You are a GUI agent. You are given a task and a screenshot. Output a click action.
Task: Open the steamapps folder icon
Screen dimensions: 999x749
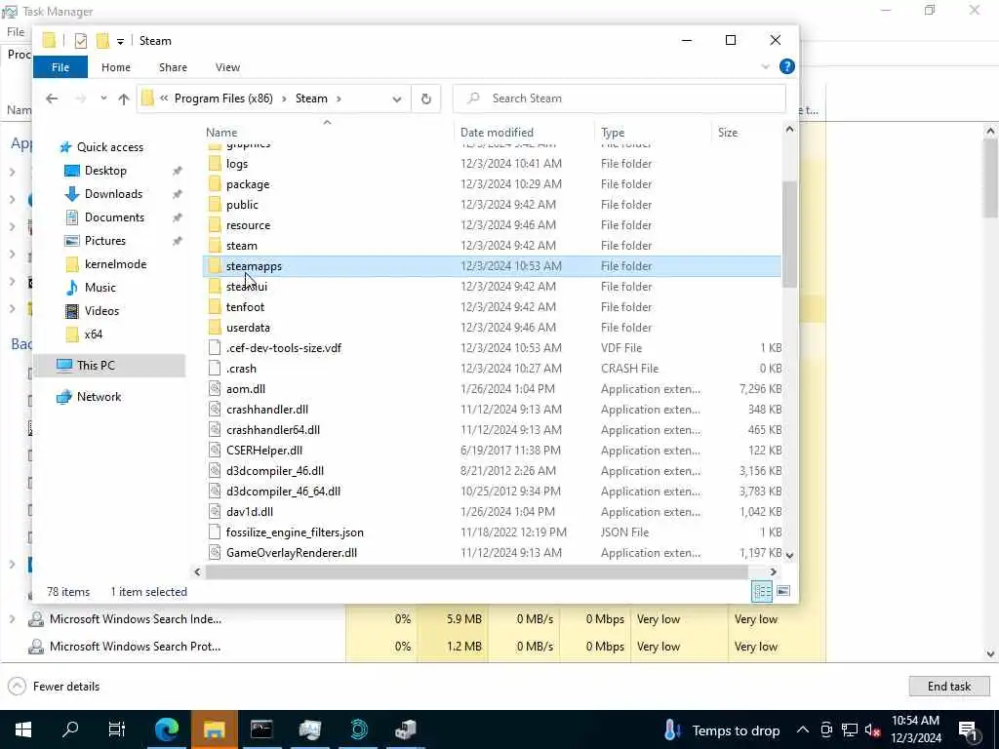[216, 265]
